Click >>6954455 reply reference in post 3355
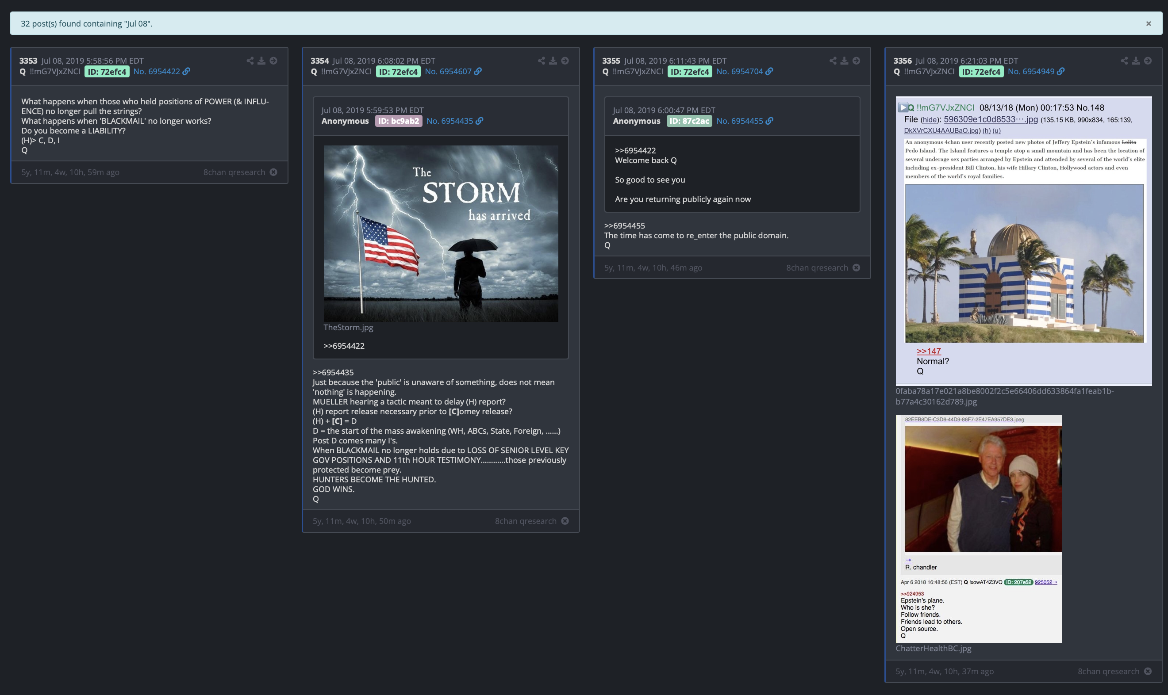Image resolution: width=1168 pixels, height=695 pixels. pos(625,226)
